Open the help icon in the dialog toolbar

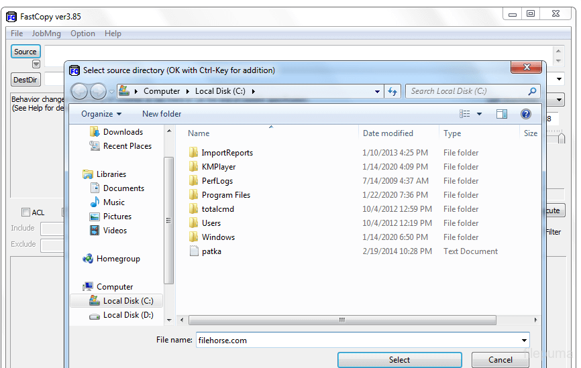pos(525,114)
